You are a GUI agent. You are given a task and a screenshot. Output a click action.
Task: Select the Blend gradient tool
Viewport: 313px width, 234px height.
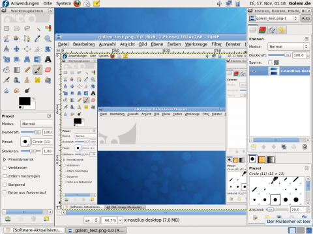(17, 70)
